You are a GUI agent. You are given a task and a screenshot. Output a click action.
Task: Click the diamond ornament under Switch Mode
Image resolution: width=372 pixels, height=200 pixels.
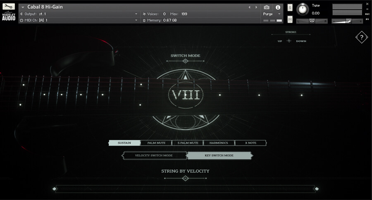[185, 61]
